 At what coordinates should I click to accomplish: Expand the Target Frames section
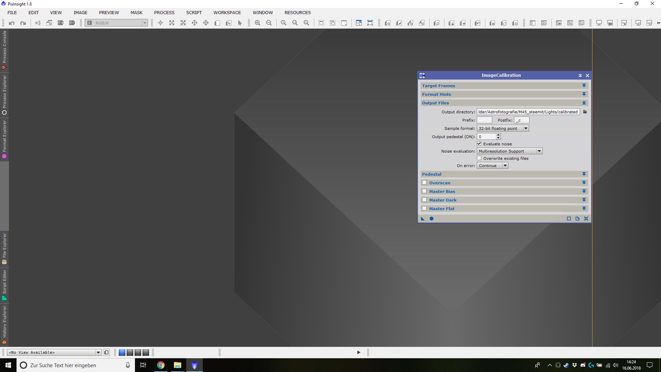[584, 85]
